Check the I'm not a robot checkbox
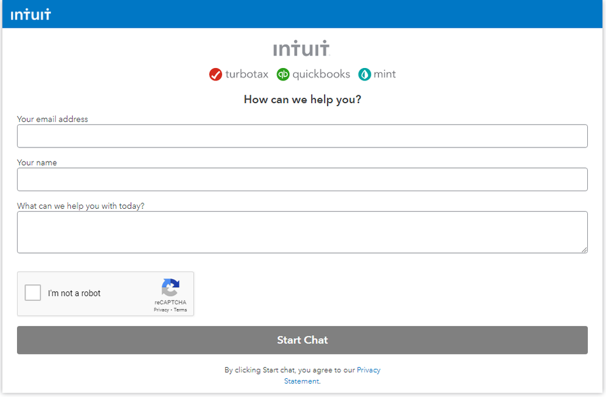 33,293
